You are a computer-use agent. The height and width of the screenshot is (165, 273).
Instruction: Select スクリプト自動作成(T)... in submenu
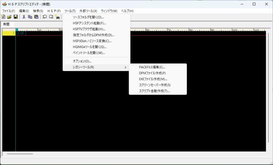[158, 91]
